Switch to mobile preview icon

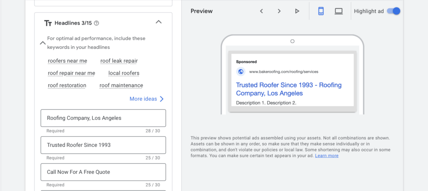pos(321,11)
